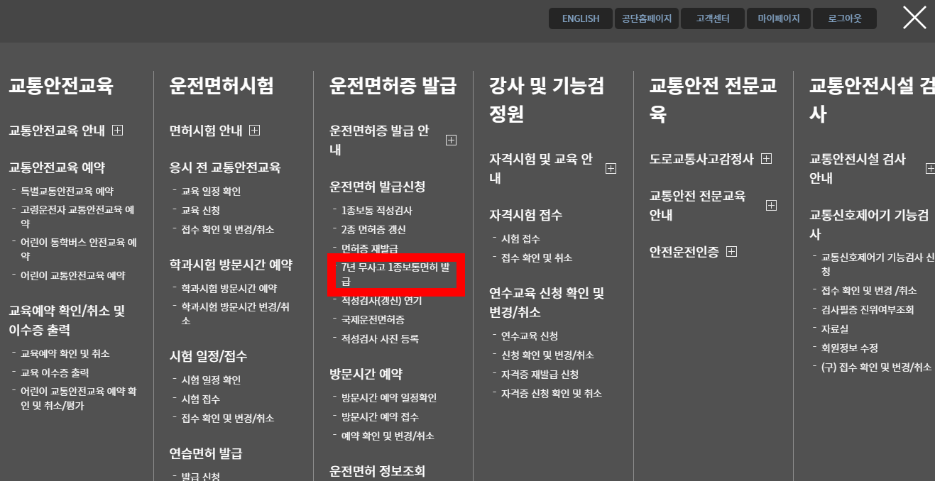
Task: Click 교육 일정 확인
Action: tap(211, 192)
